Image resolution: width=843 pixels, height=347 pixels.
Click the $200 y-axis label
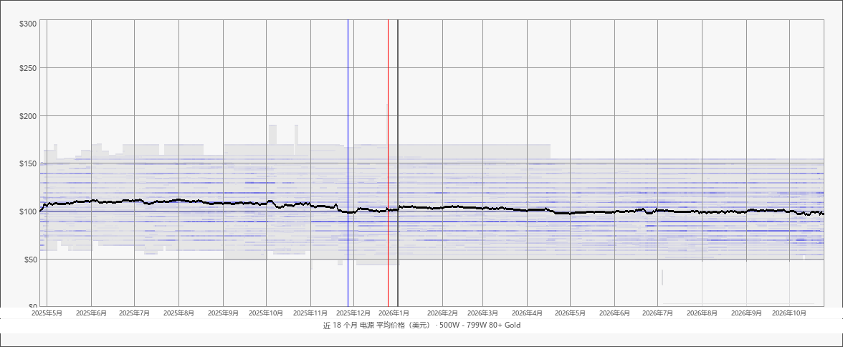click(x=28, y=115)
